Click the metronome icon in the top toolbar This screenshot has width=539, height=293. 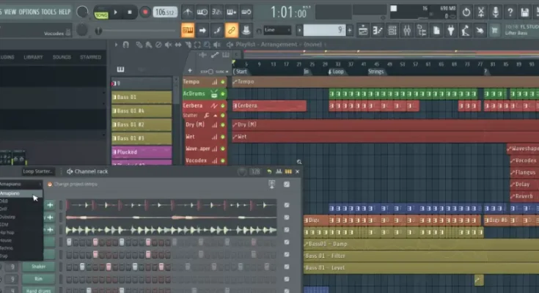[x=188, y=12]
